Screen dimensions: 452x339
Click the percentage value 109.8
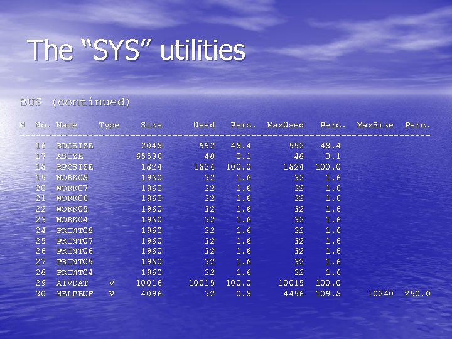coord(328,294)
